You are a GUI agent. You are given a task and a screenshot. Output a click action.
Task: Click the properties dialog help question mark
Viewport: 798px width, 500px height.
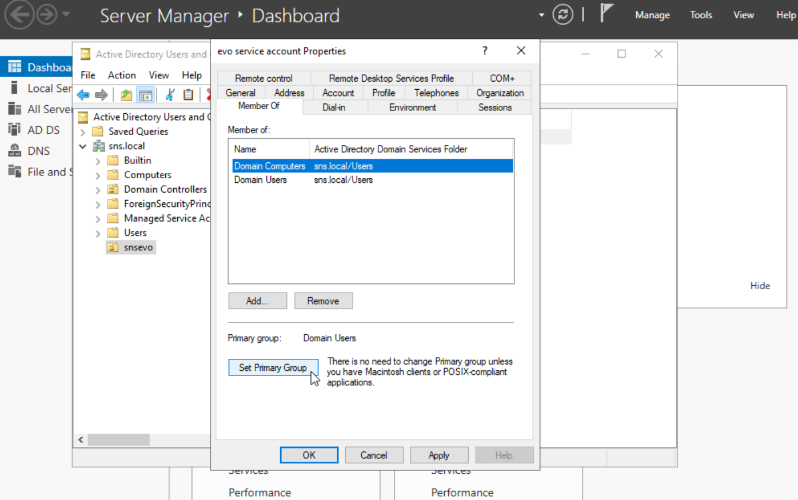tap(485, 51)
